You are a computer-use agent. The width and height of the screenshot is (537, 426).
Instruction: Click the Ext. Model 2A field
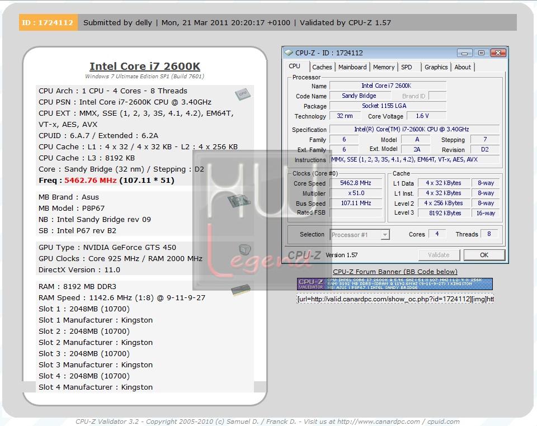click(416, 149)
